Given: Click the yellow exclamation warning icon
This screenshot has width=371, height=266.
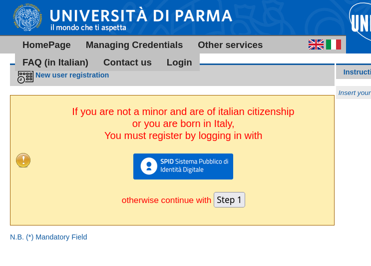Looking at the screenshot, I should 23,160.
